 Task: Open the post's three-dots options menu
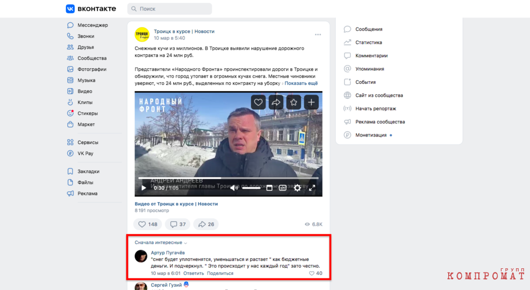(318, 35)
